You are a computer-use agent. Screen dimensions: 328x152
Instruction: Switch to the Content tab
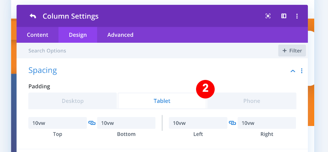37,35
